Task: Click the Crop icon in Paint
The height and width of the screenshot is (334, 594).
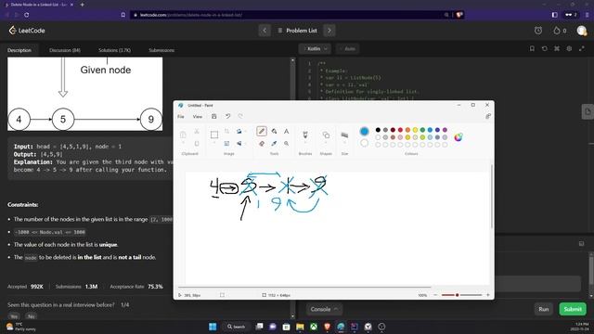Action: tap(226, 132)
